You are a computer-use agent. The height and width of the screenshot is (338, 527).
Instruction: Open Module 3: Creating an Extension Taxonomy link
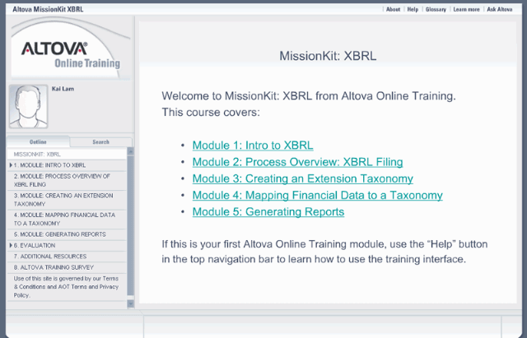[302, 178]
